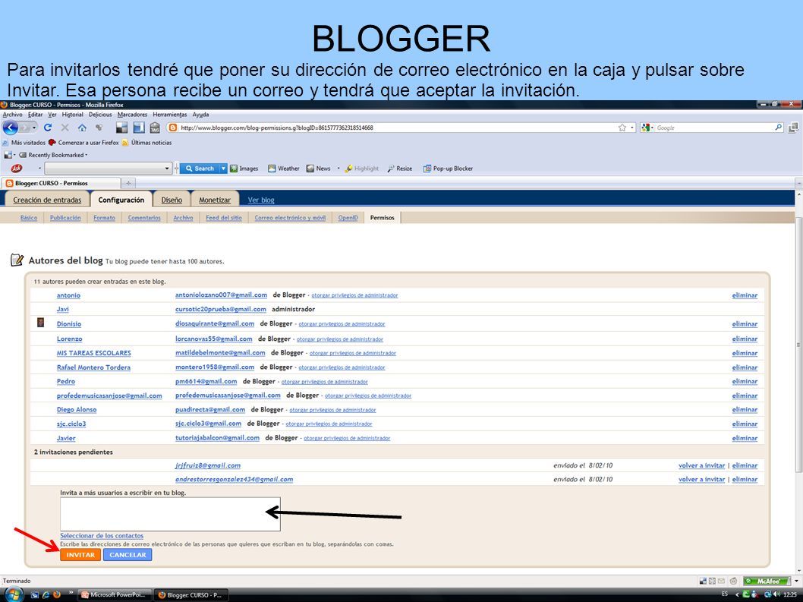
Task: Click the Delicious bookmarks checkered icon
Action: point(121,128)
